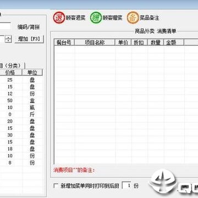This screenshot has width=198, height=198.
Task: Click the 价格 column header
Action: pyautogui.click(x=10, y=73)
